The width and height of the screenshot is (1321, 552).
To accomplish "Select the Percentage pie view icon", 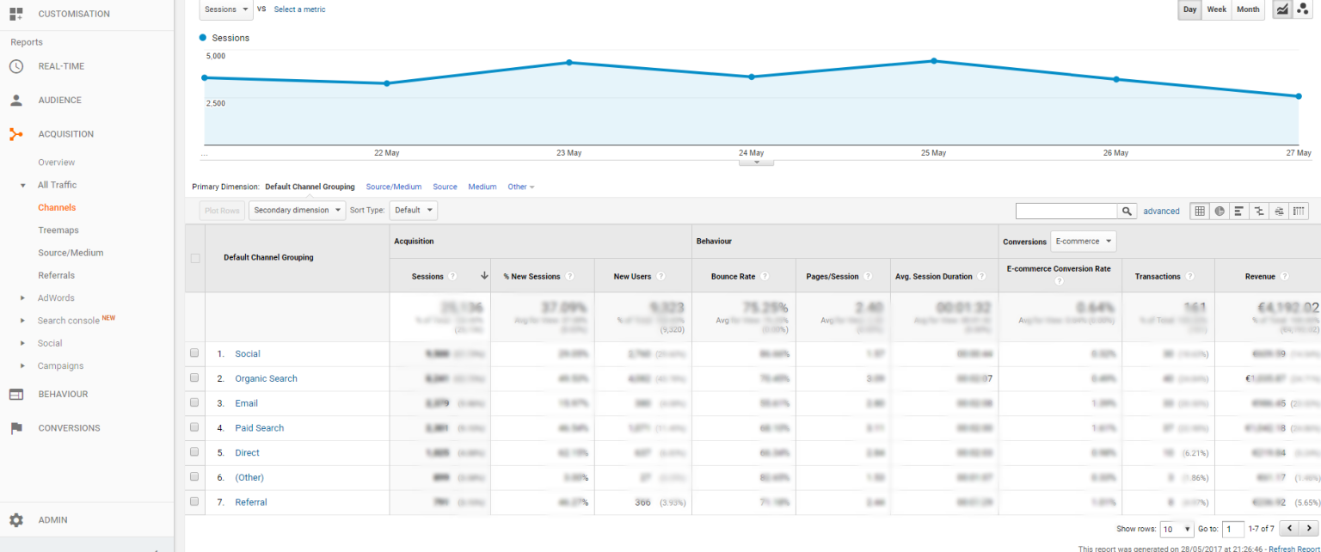I will coord(1220,211).
